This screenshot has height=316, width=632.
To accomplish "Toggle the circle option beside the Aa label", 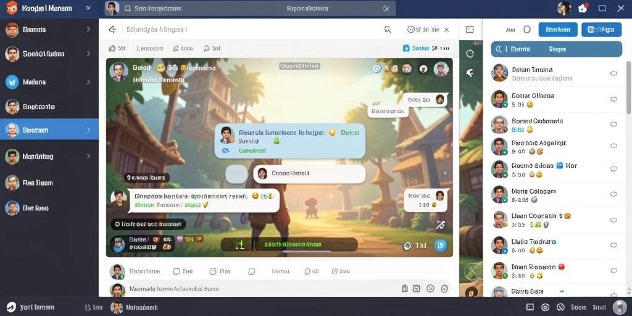I will [527, 30].
